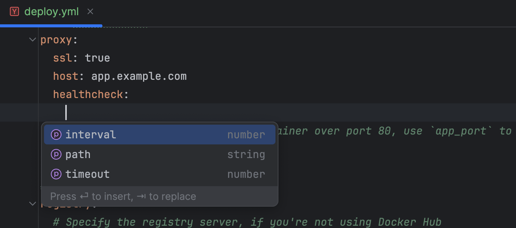Click the true value after ssl
The image size is (516, 228).
[x=98, y=58]
